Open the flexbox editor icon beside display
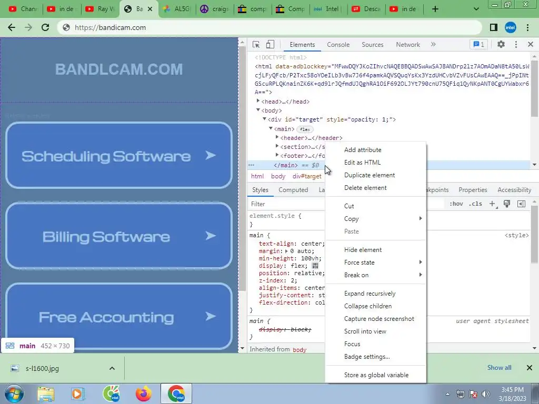Image resolution: width=539 pixels, height=404 pixels. pyautogui.click(x=315, y=266)
